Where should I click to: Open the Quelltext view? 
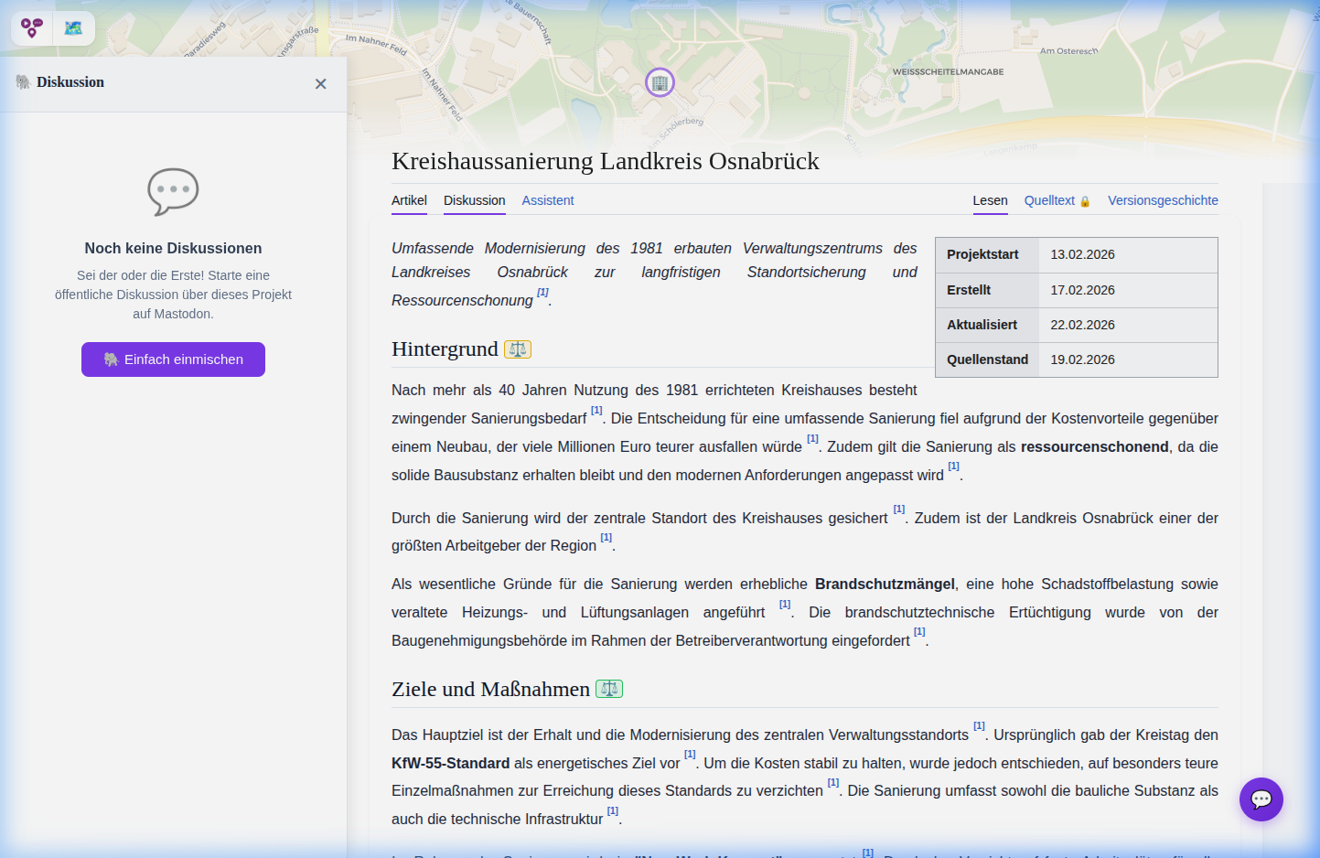[1047, 199]
